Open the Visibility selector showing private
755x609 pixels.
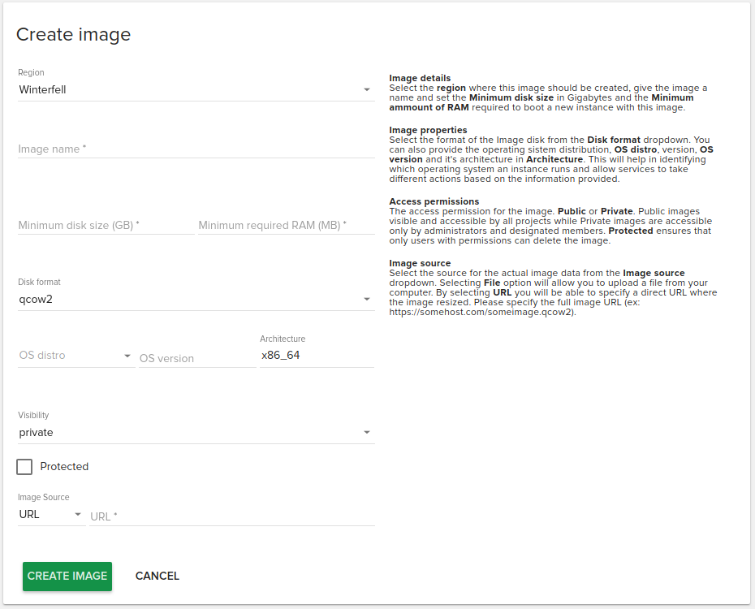pos(187,433)
